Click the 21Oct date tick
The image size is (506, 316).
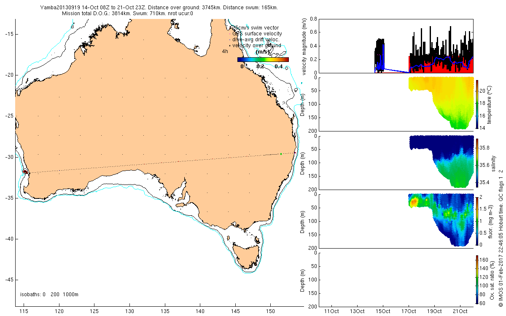point(460,311)
